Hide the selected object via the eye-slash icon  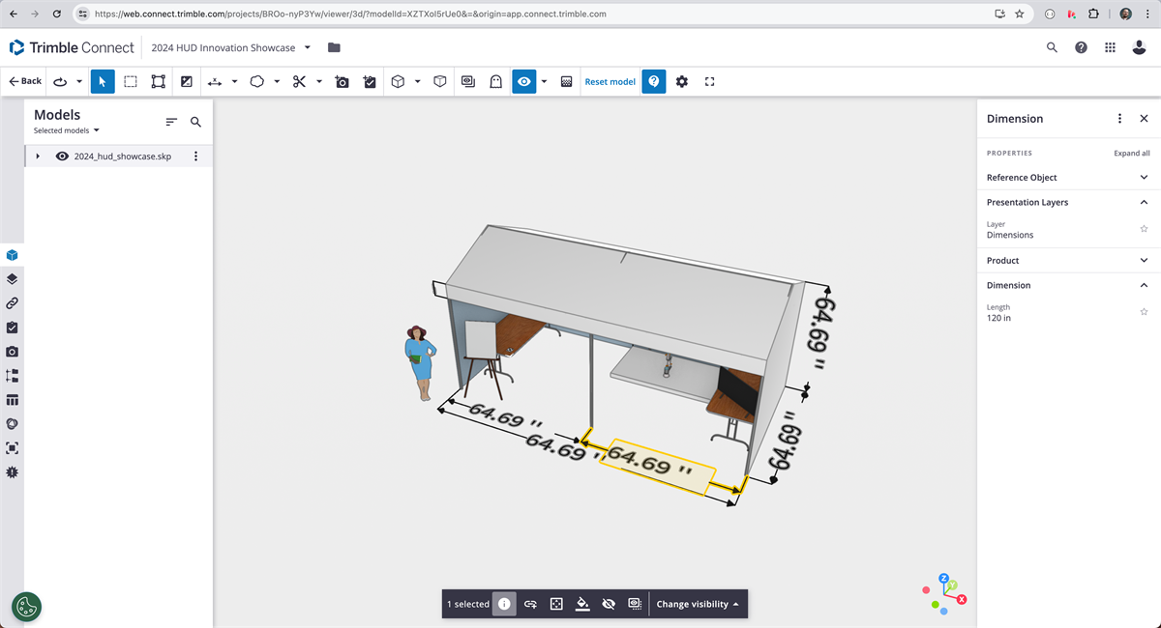(609, 603)
